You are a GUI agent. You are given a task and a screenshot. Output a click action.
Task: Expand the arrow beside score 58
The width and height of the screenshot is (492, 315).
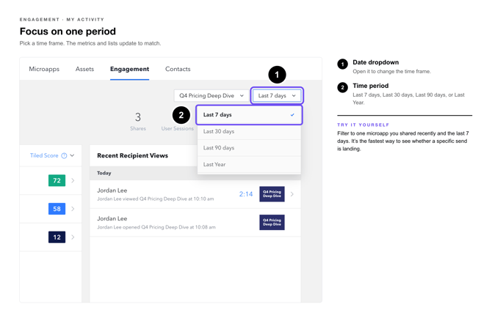[x=73, y=209]
